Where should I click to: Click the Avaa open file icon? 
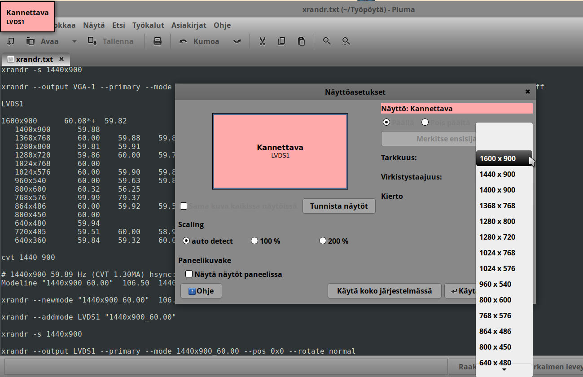click(31, 41)
